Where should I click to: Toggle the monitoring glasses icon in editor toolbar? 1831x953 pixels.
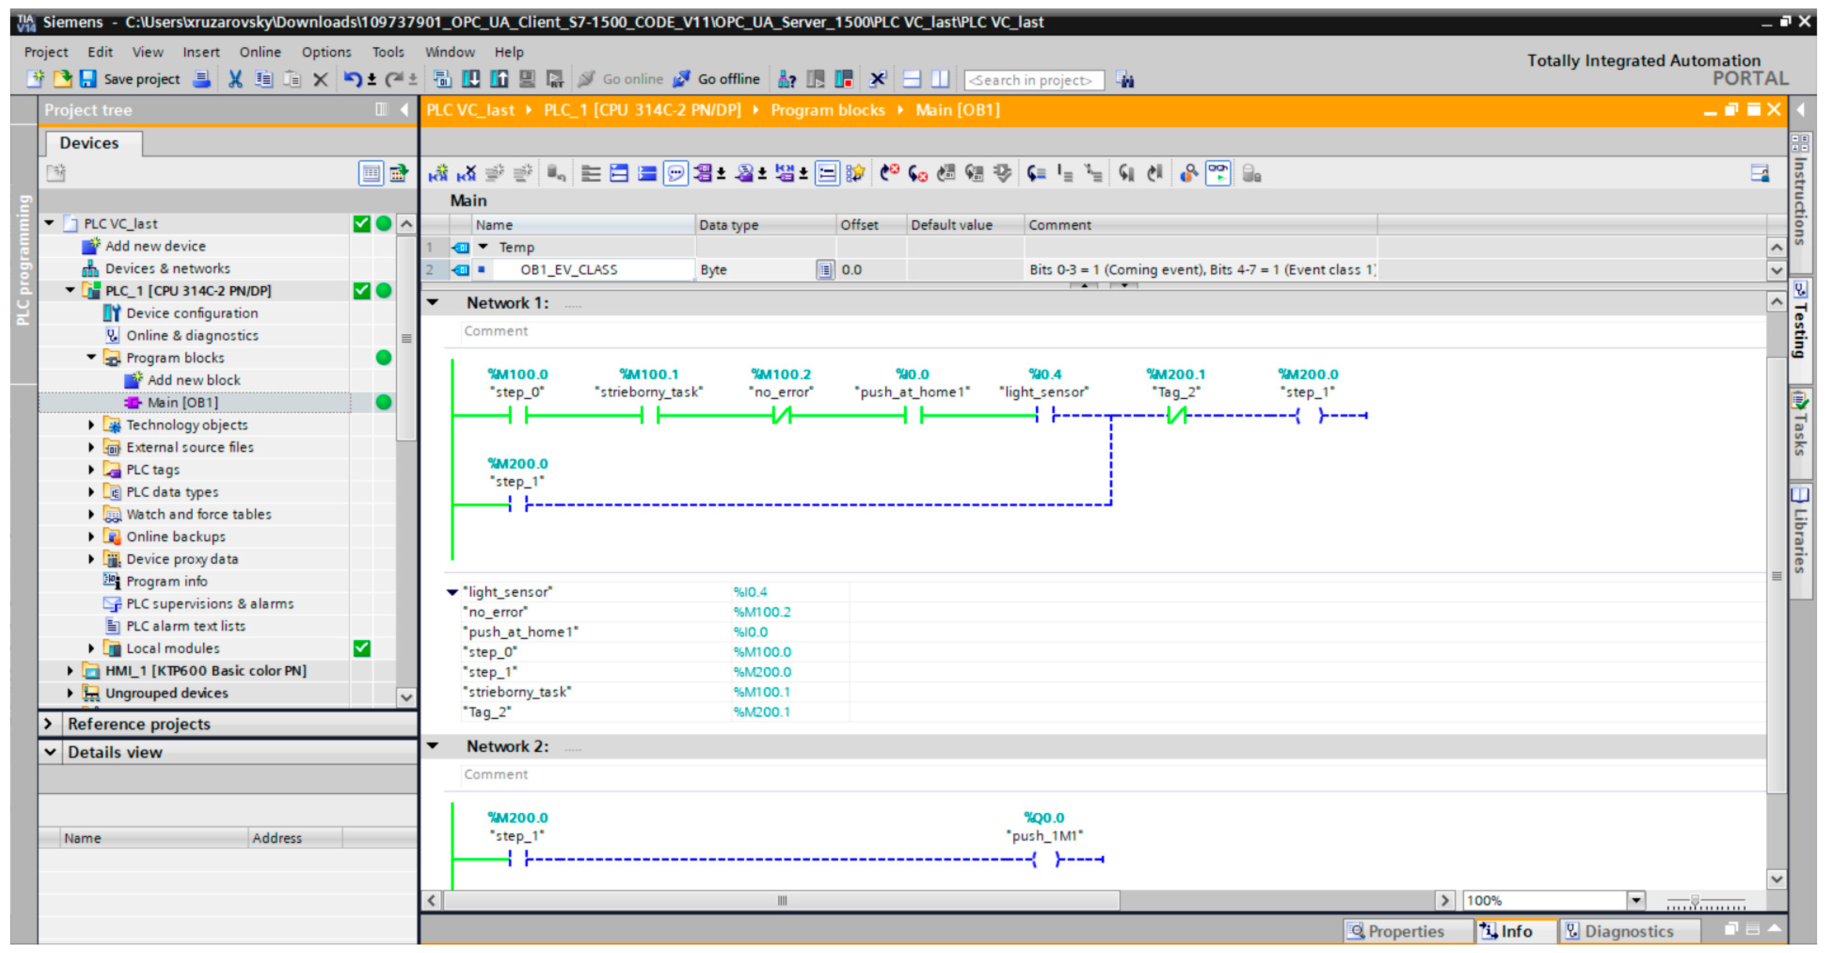point(1218,173)
